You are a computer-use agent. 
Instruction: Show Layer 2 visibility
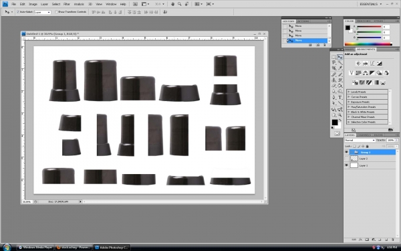point(346,159)
